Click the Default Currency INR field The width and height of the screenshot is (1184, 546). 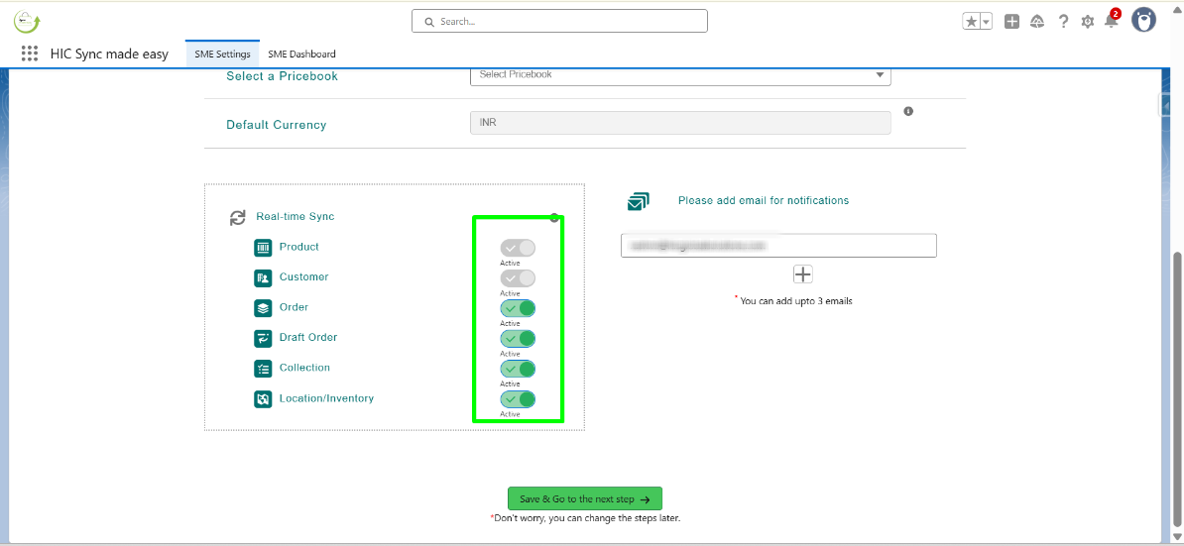(x=680, y=123)
